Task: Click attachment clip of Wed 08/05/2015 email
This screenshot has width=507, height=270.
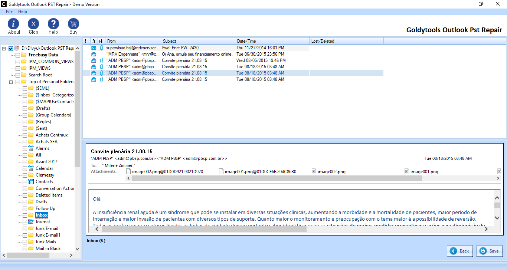Action: [x=101, y=60]
